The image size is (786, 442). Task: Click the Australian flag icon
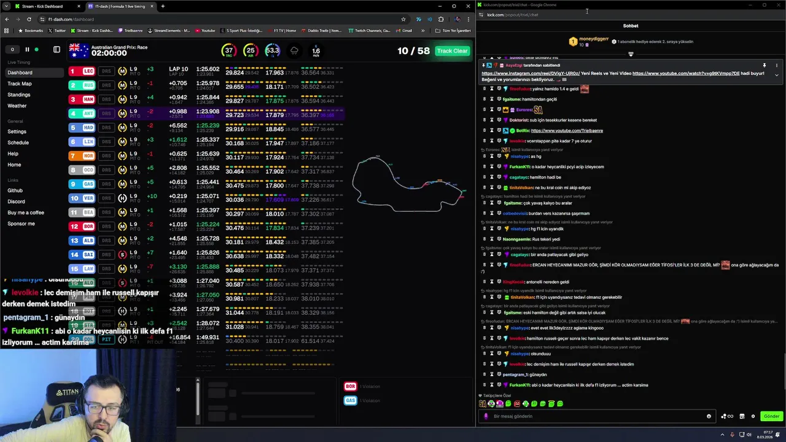pyautogui.click(x=79, y=51)
